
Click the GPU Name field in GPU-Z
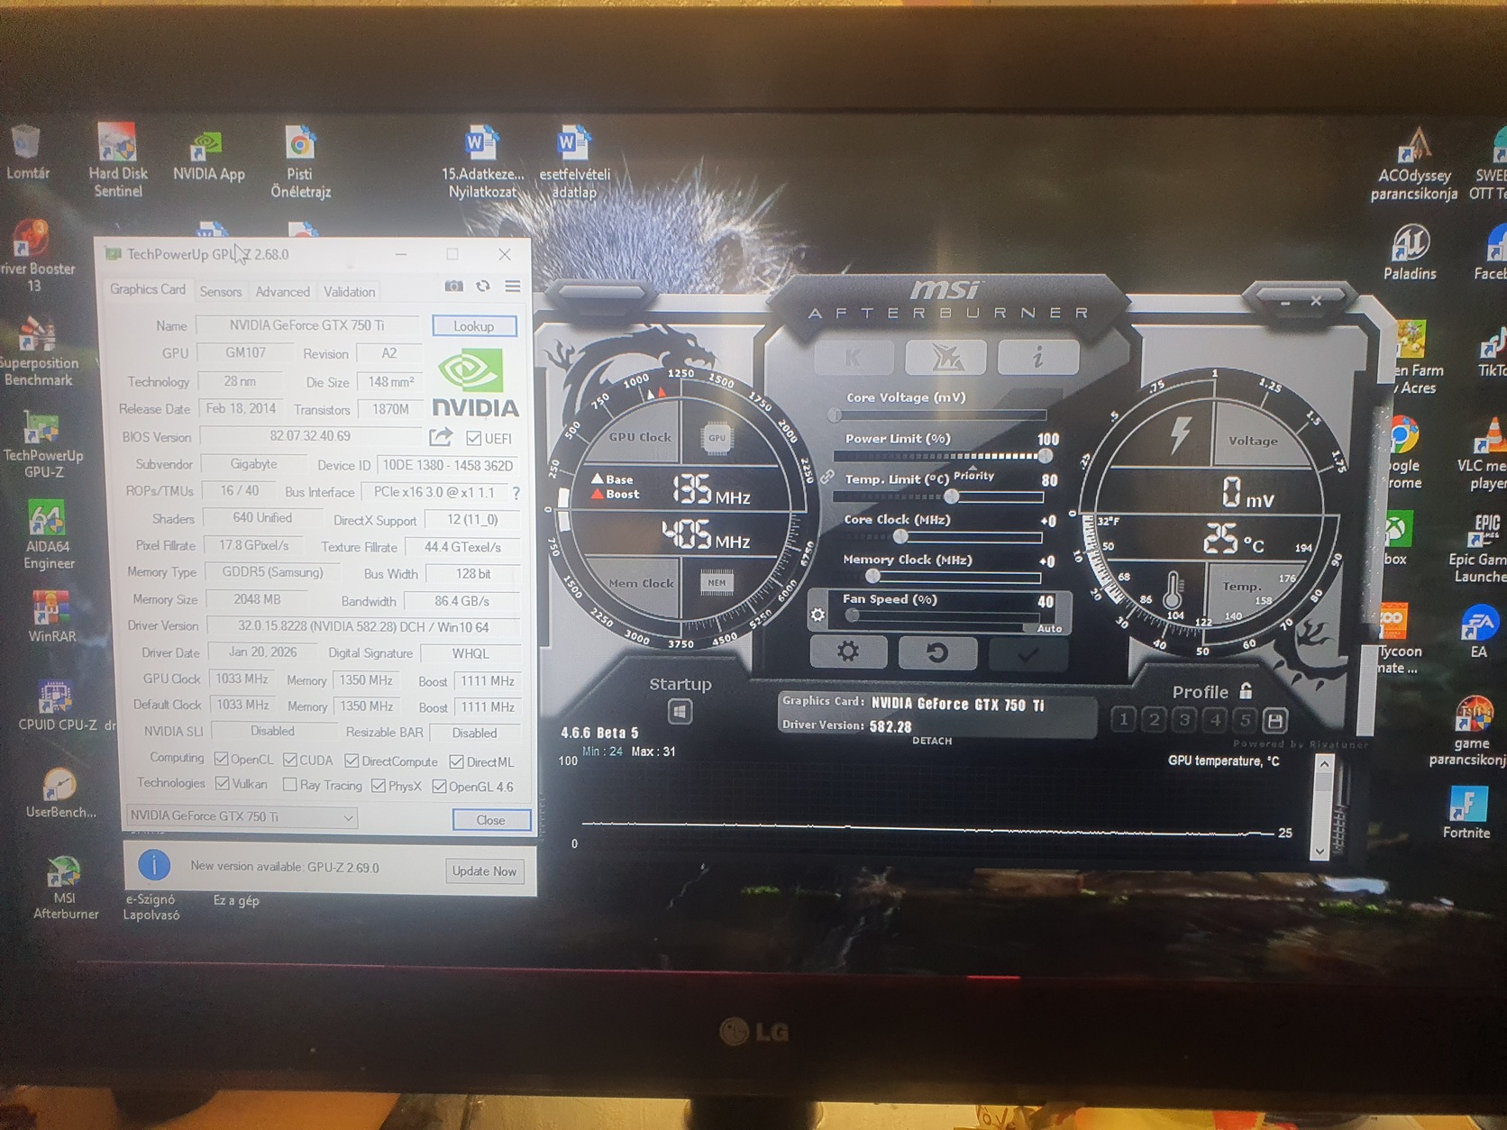307,325
